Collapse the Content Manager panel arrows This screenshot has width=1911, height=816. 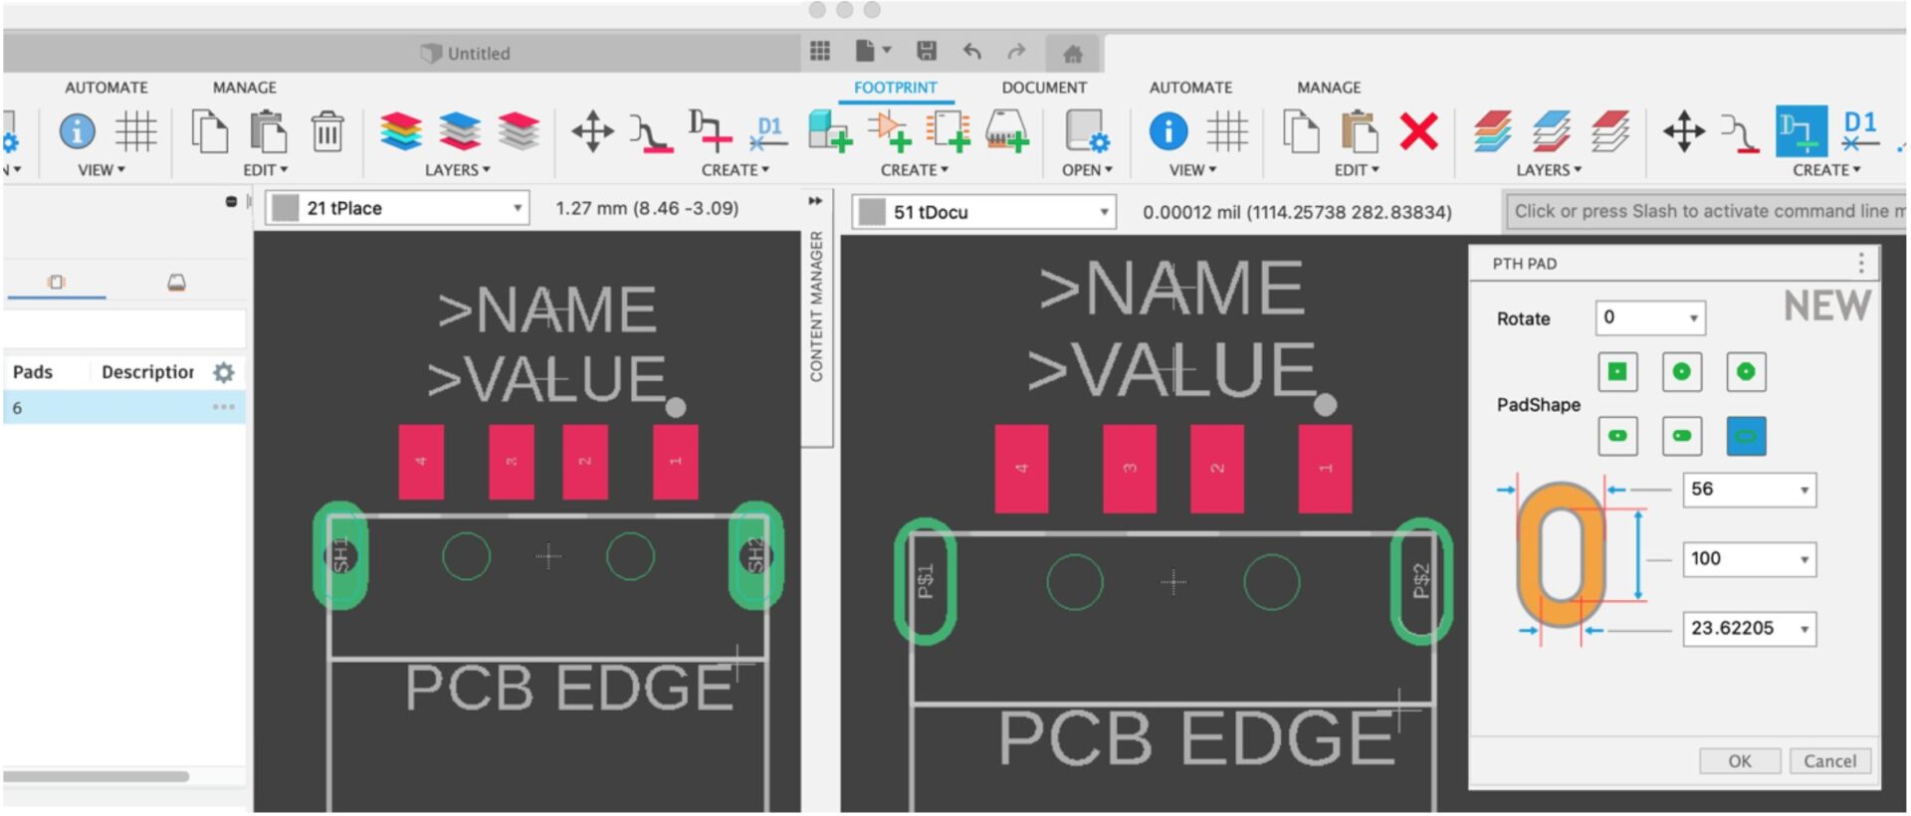815,201
